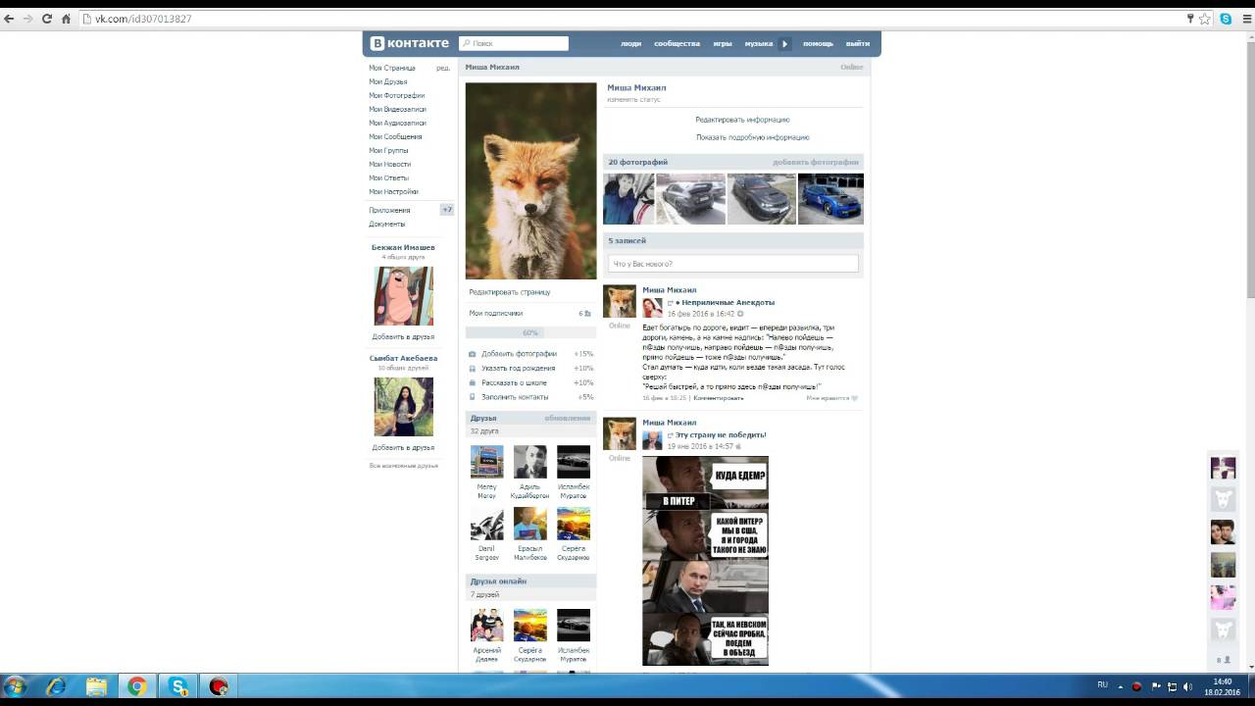Viewport: 1255px width, 706px height.
Task: Click the Skype extension icon in Chrome toolbar
Action: [x=1226, y=19]
